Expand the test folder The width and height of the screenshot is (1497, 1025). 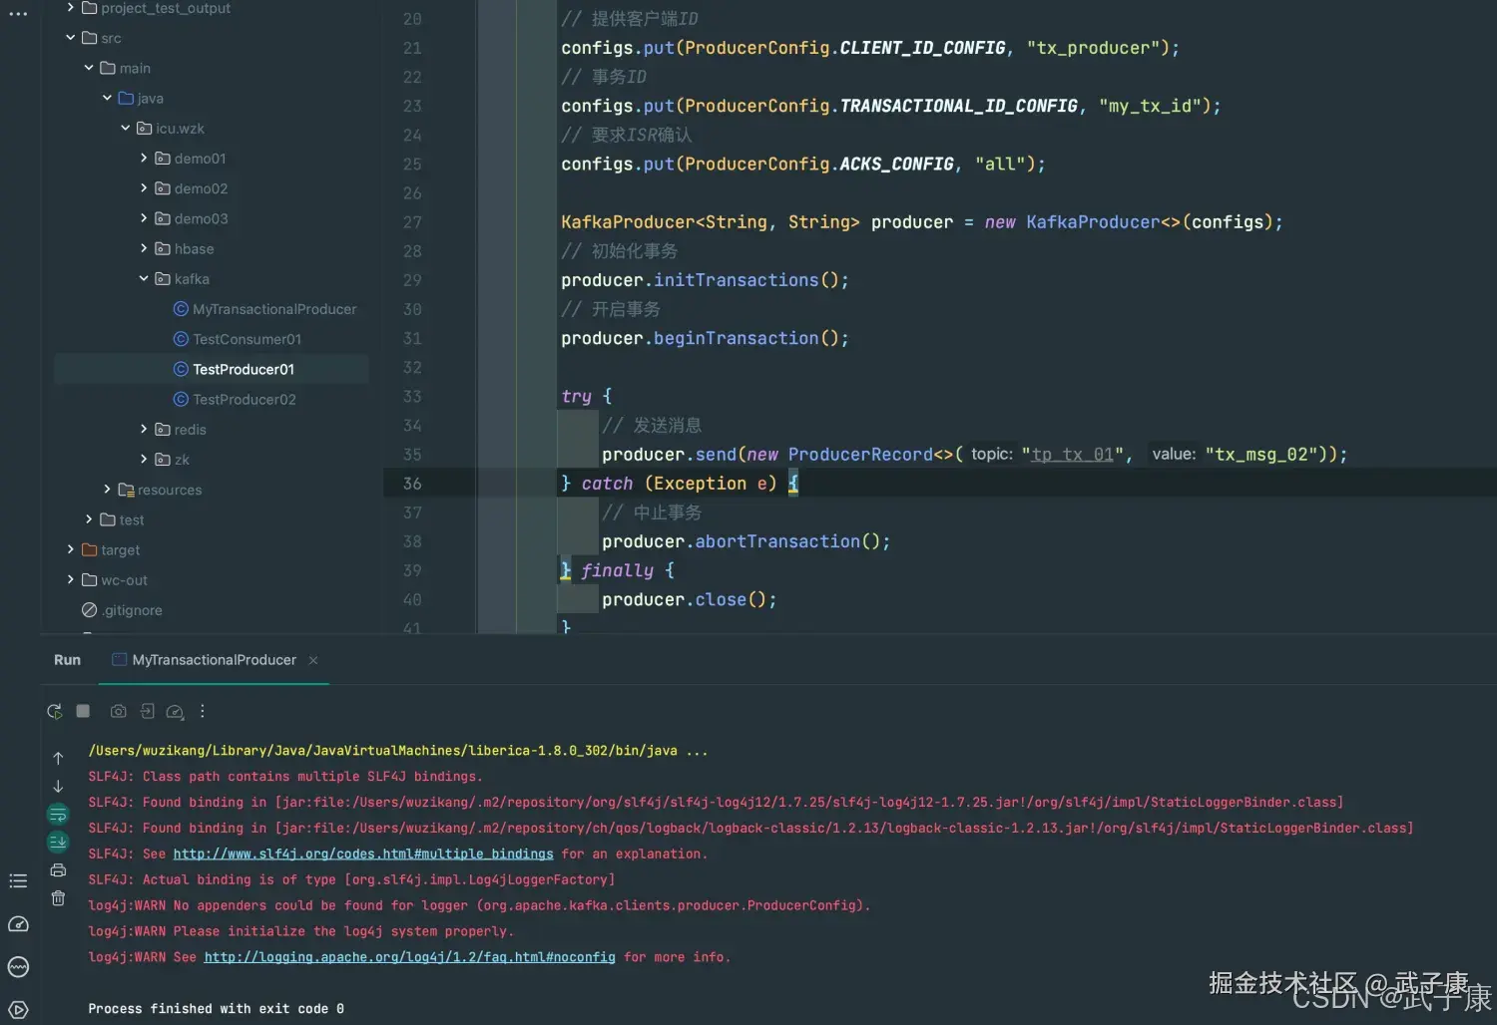89,518
